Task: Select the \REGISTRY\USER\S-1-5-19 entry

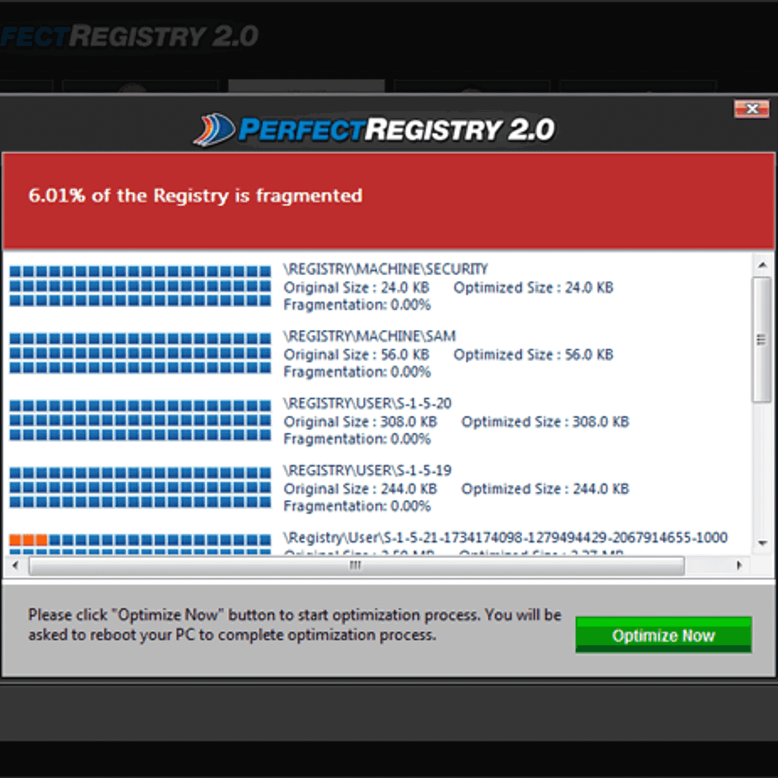Action: (368, 471)
